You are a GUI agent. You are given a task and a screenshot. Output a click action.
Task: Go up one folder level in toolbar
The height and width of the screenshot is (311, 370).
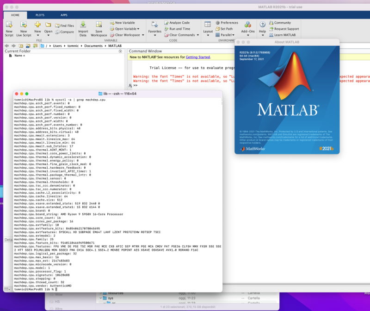click(x=21, y=46)
